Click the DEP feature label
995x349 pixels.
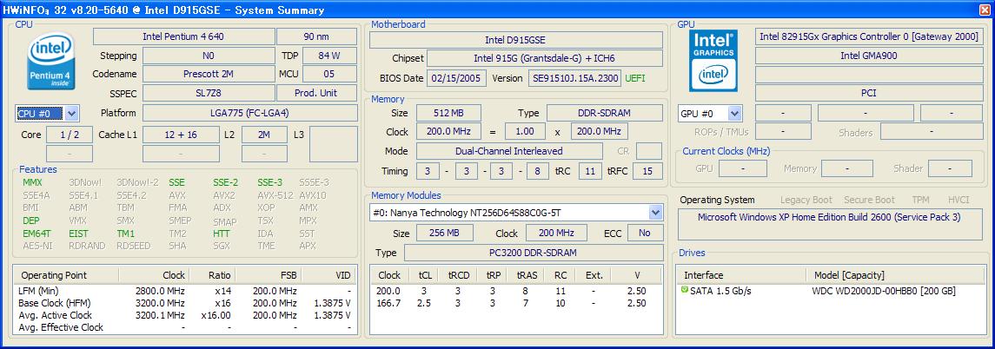pos(31,221)
